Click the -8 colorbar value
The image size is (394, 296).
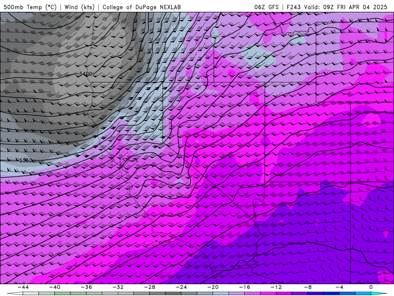point(308,287)
